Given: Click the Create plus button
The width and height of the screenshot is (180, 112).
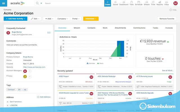Looking at the screenshot, I should click(x=107, y=3).
